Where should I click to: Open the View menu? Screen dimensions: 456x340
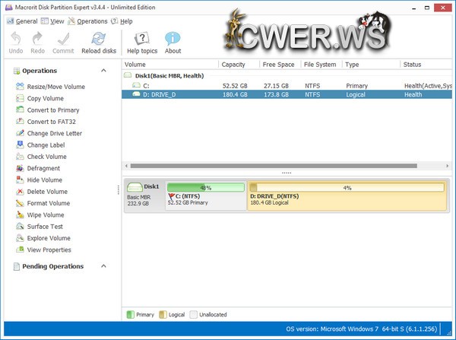click(52, 21)
